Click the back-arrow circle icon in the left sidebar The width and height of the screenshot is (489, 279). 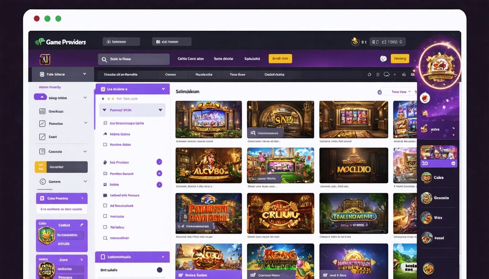42,182
